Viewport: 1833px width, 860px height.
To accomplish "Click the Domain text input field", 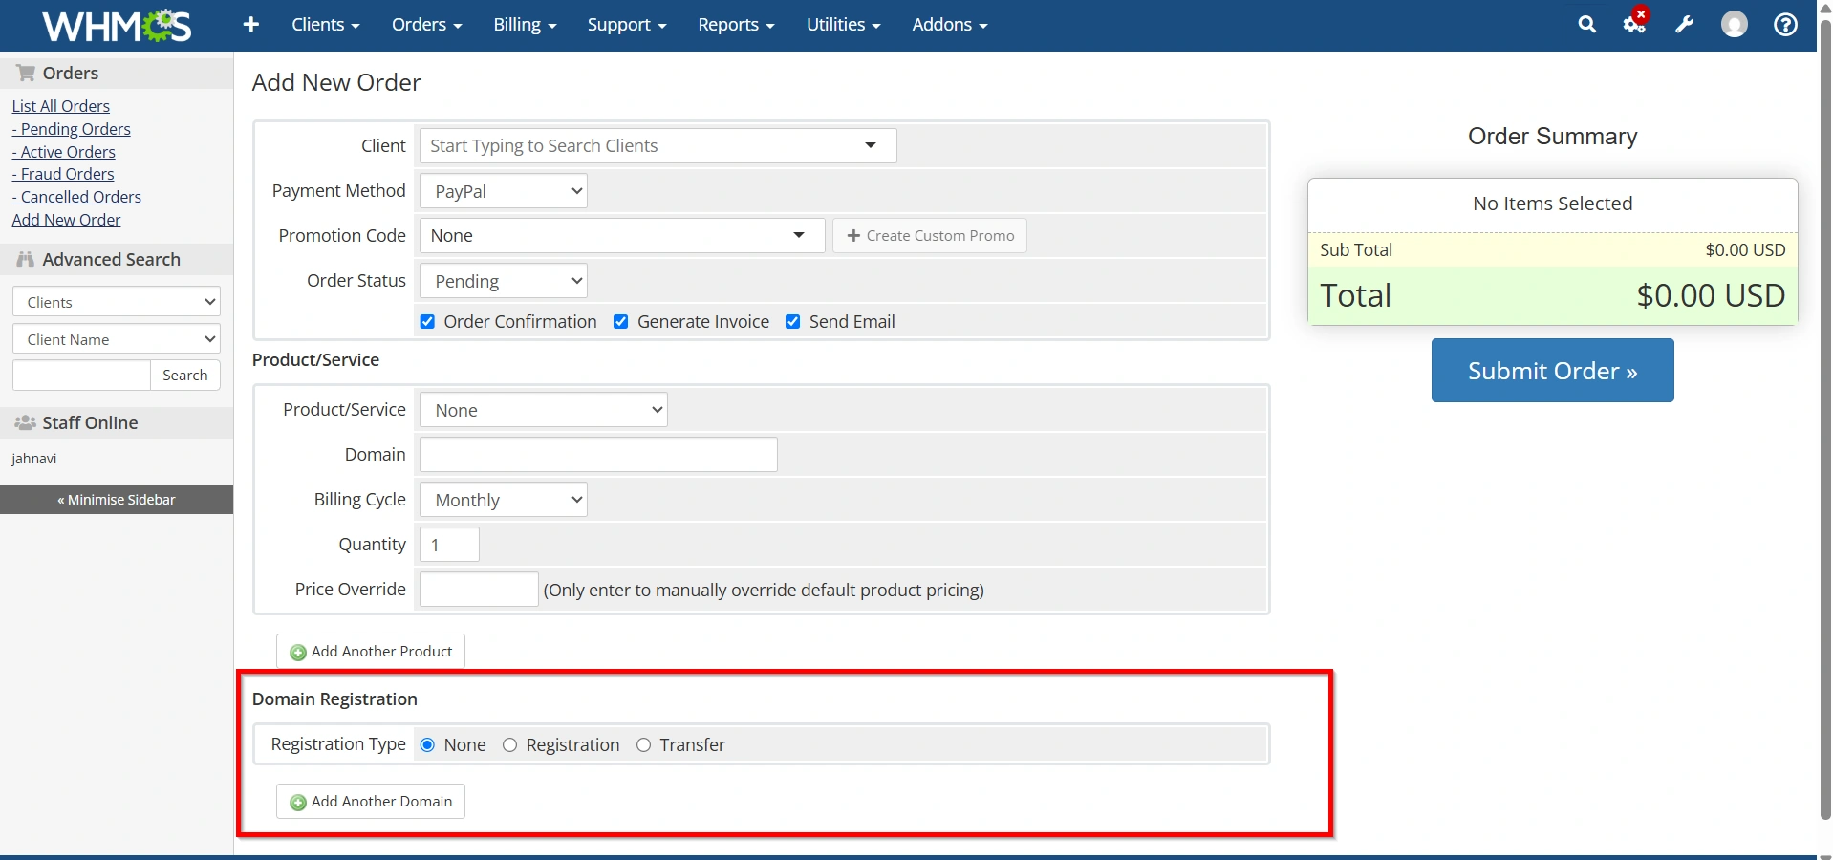I will (598, 455).
